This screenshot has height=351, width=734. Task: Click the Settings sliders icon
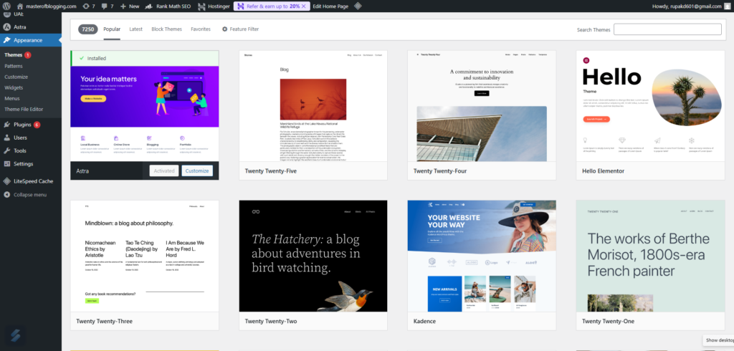(x=6, y=164)
